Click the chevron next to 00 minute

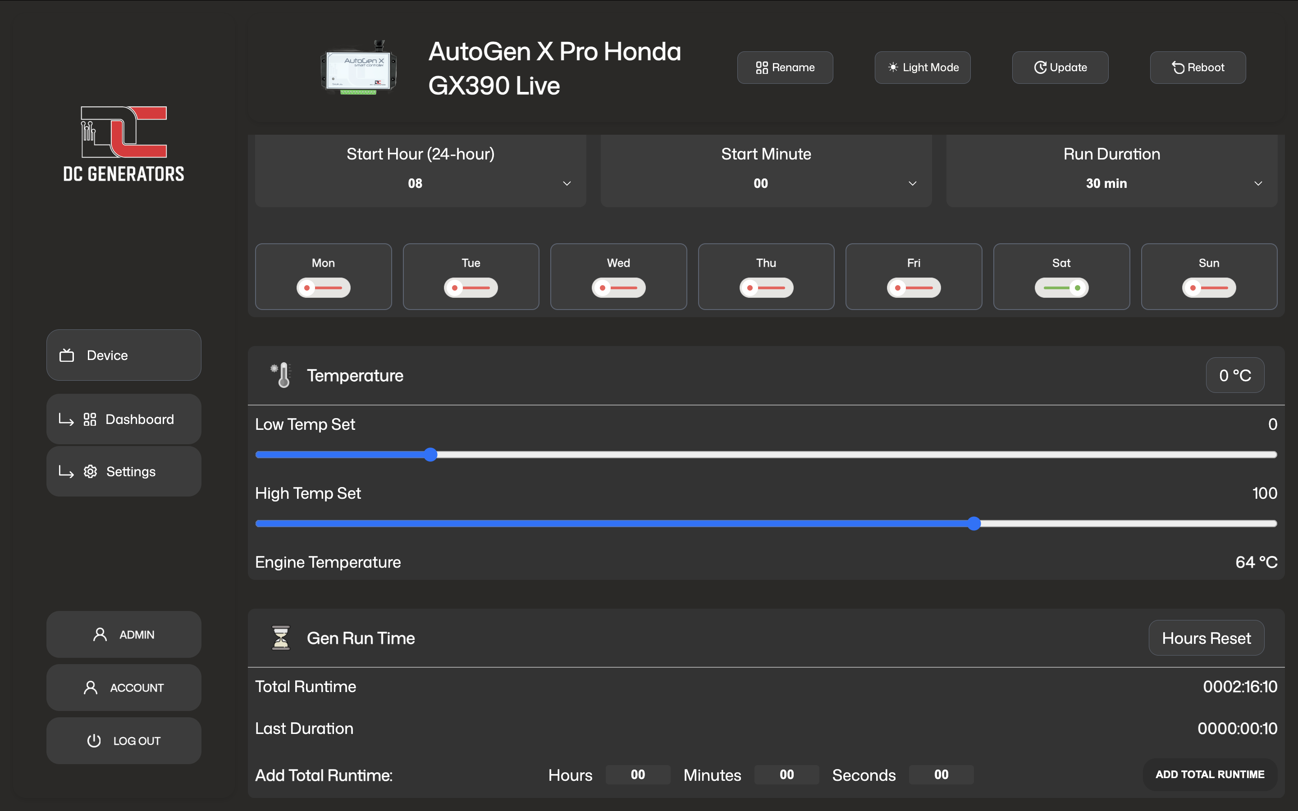912,183
